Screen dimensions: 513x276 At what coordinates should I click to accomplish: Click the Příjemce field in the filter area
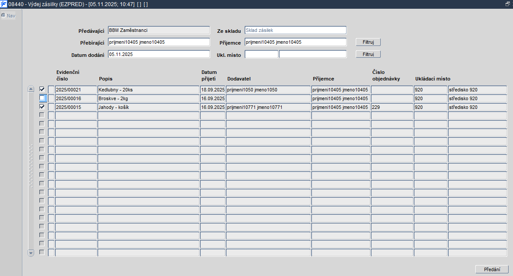click(x=295, y=42)
